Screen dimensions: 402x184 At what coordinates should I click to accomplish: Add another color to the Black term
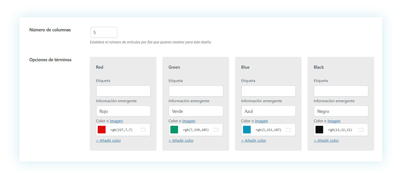326,141
